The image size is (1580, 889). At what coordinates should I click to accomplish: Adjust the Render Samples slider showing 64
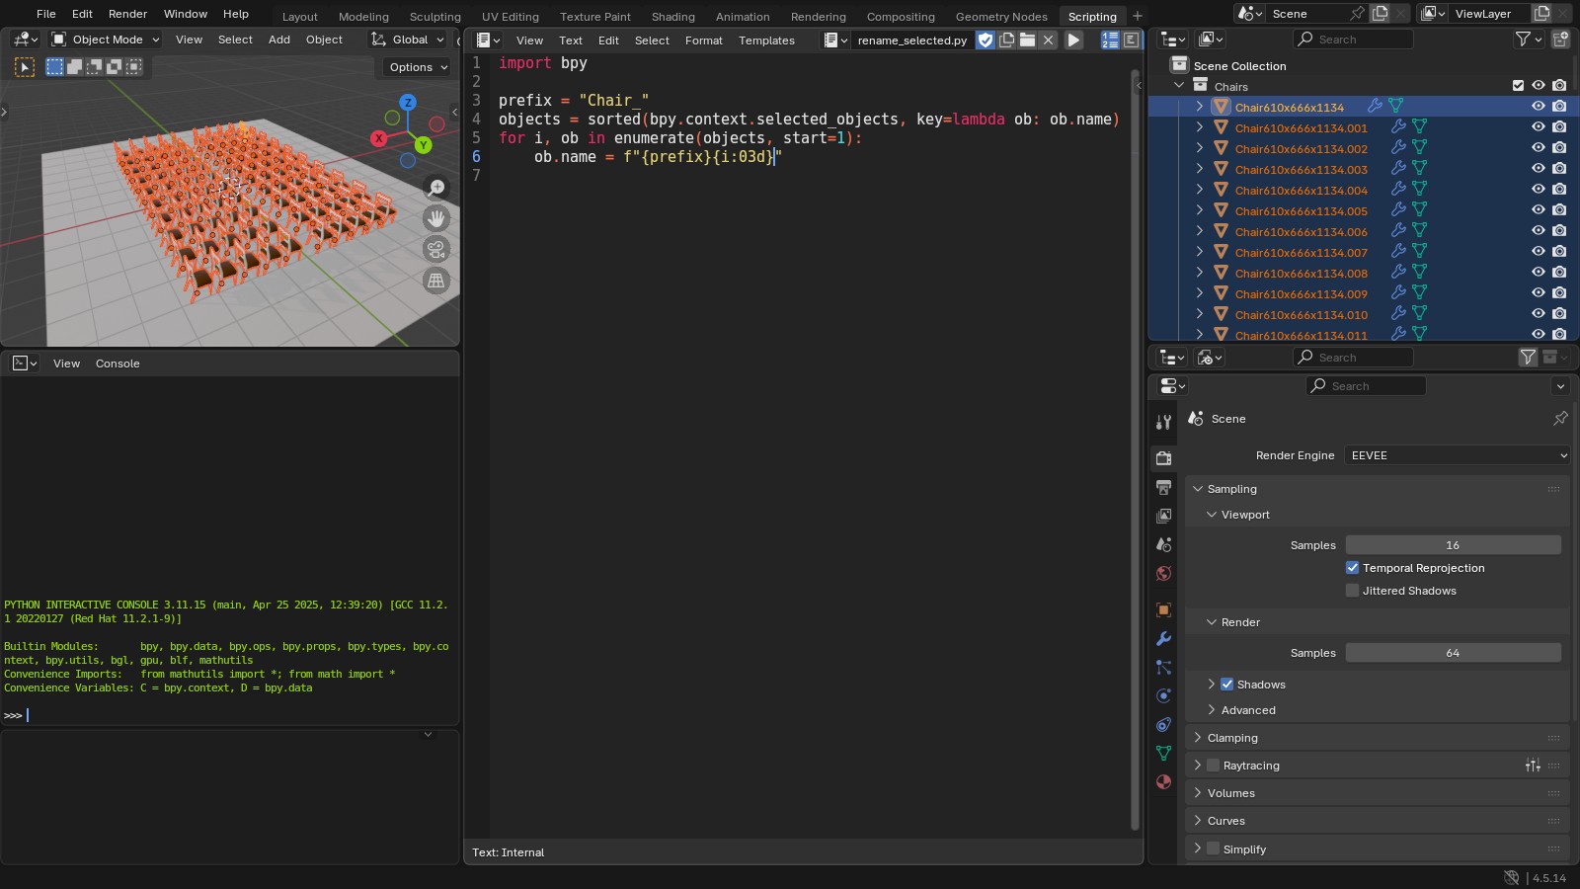(1453, 653)
